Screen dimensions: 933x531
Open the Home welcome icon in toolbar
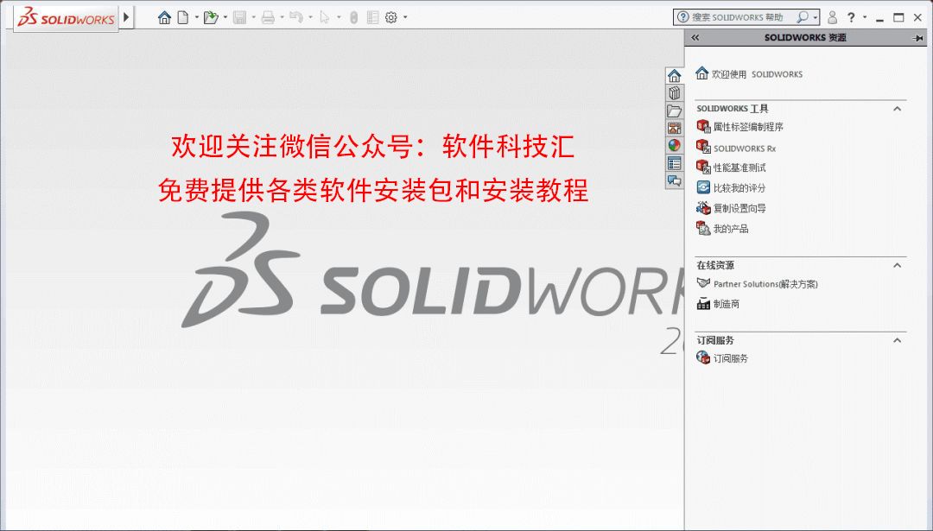tap(164, 17)
